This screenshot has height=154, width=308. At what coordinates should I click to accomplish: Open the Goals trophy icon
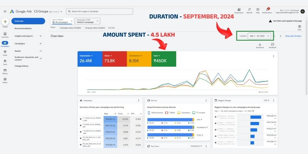pos(5,52)
